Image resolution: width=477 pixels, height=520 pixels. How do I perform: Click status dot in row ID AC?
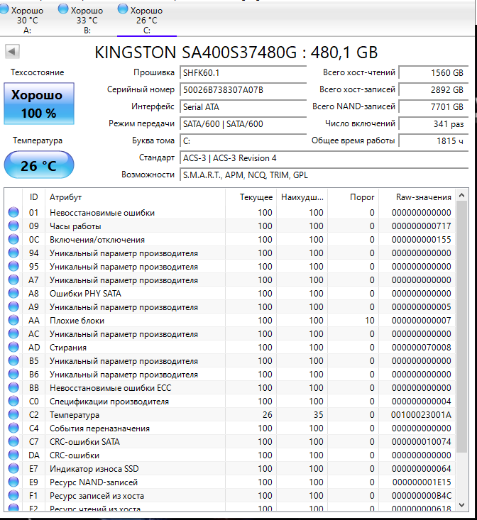click(x=13, y=333)
